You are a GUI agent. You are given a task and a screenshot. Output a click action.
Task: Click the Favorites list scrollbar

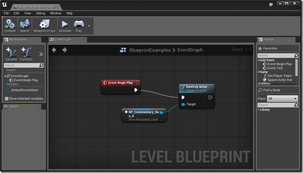(x=296, y=67)
